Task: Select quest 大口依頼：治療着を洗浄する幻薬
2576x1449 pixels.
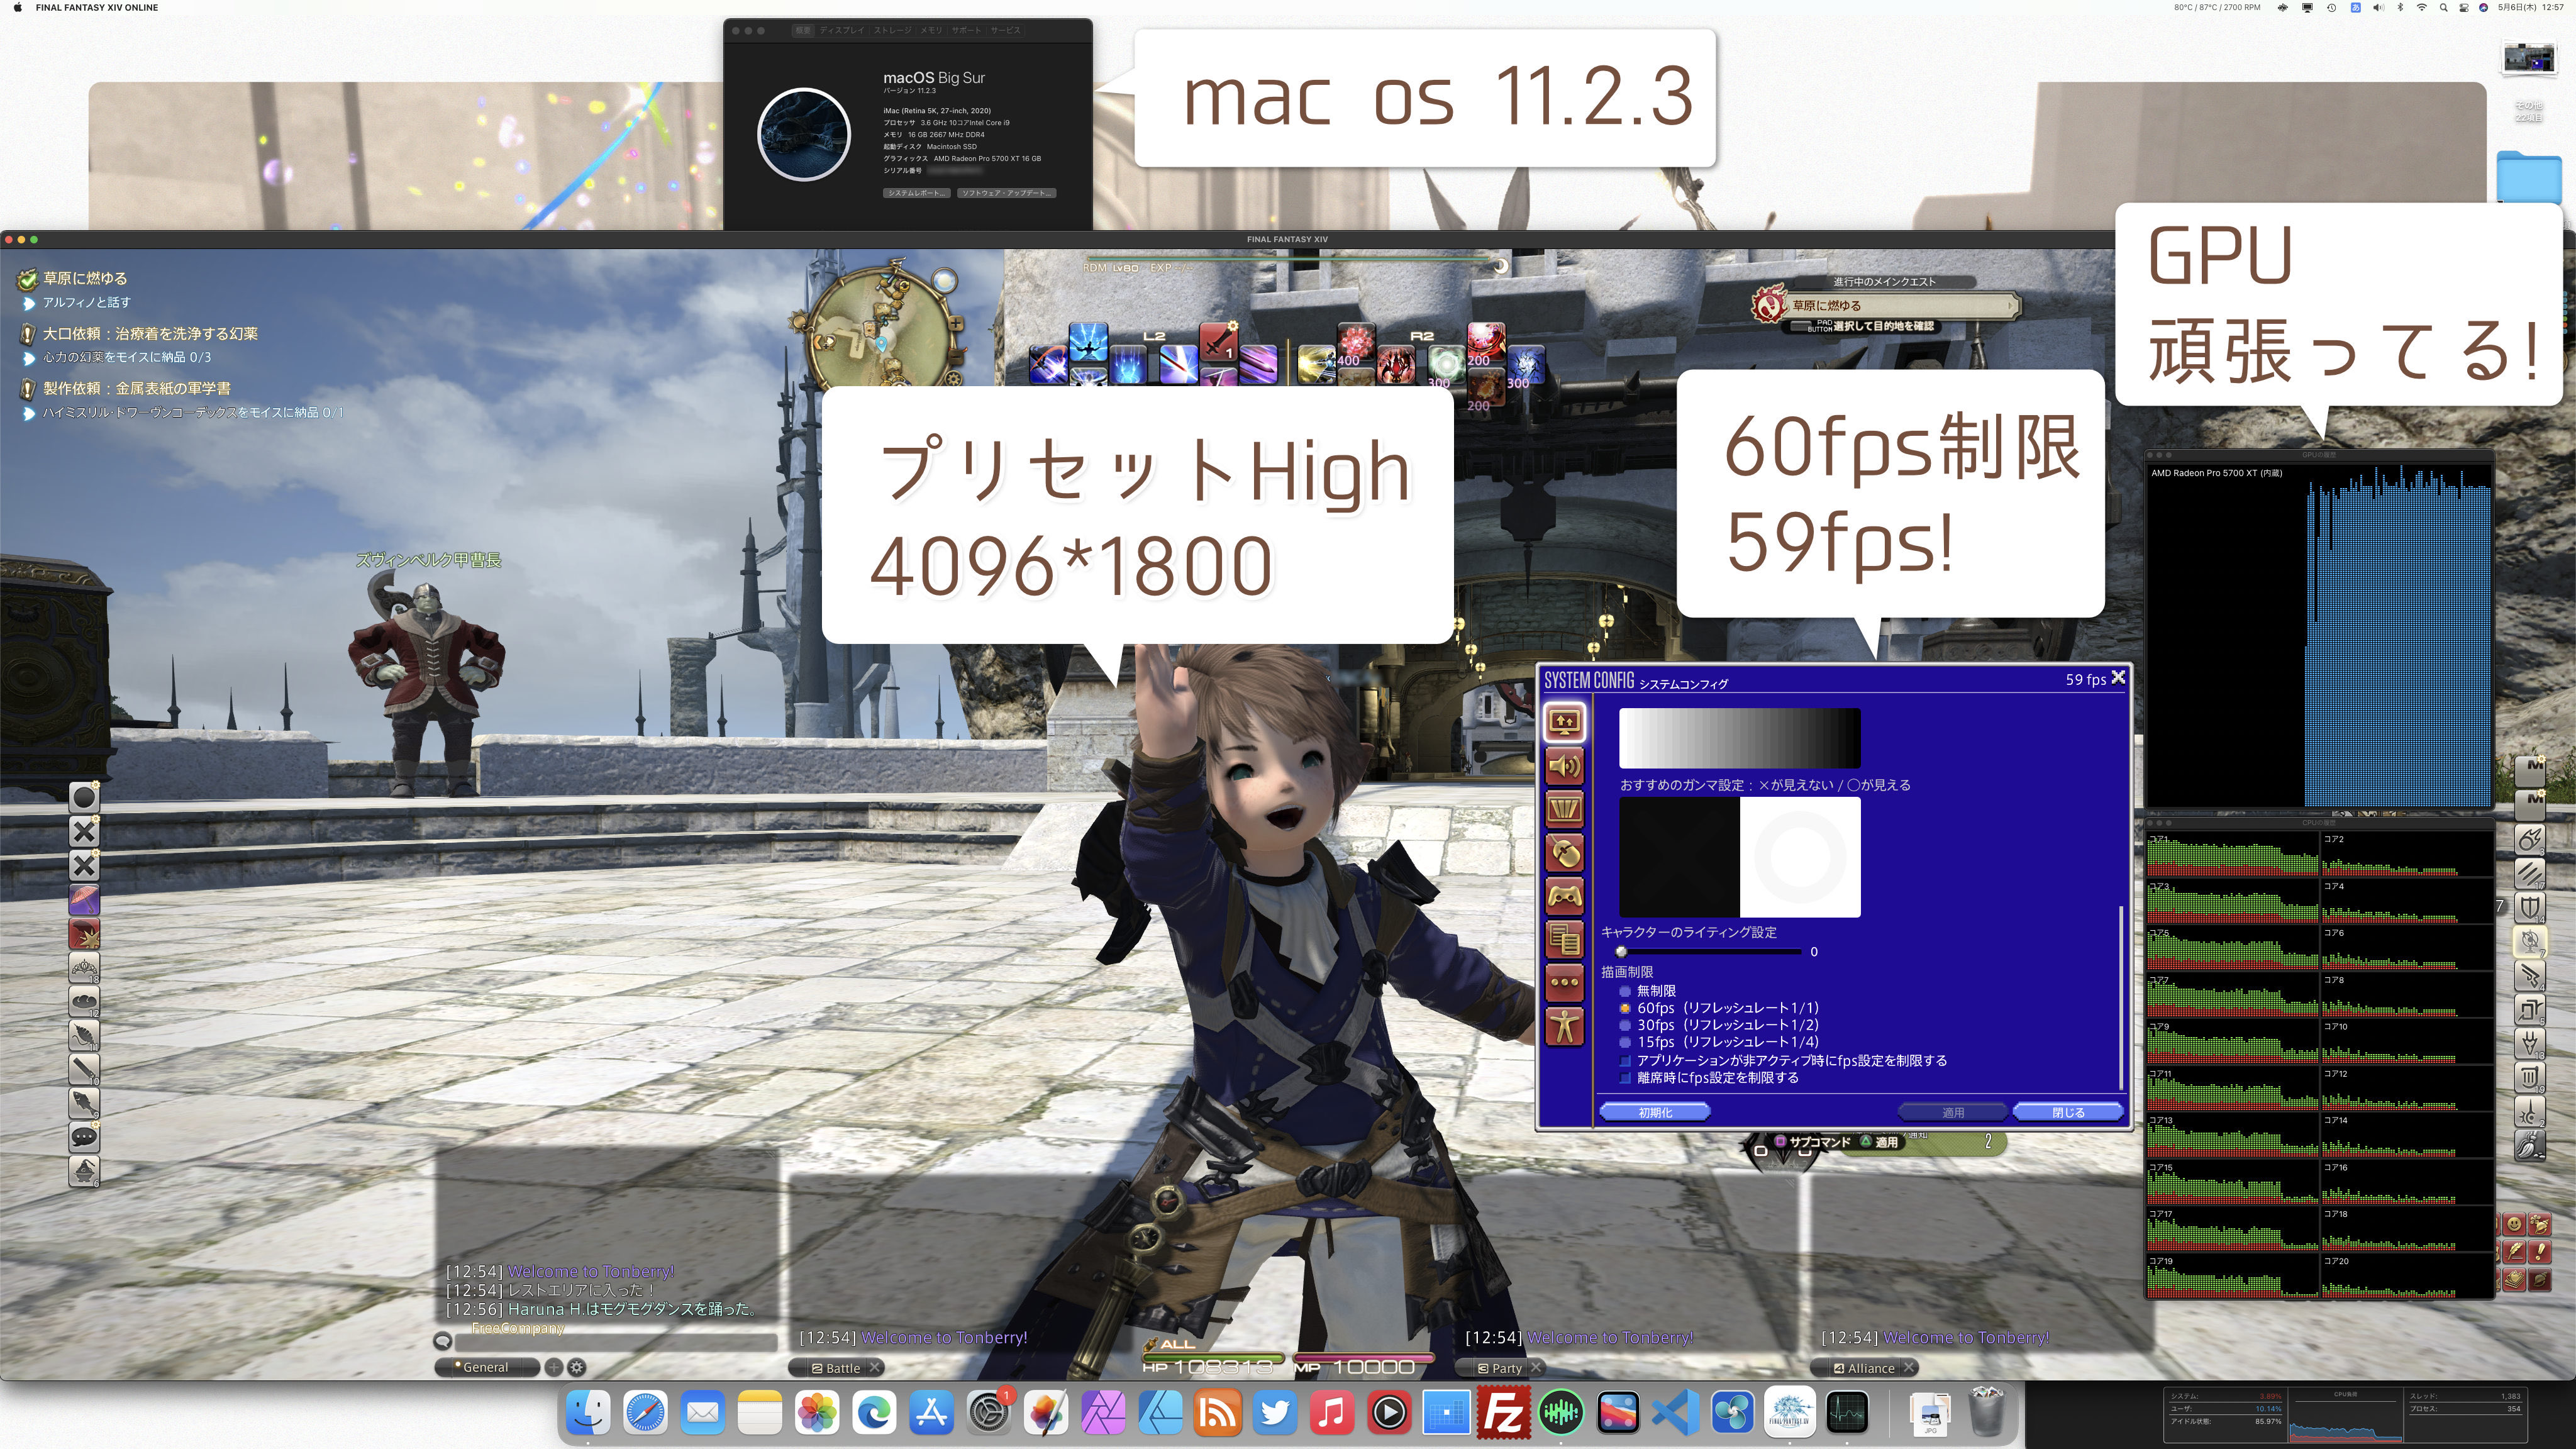Action: tap(150, 333)
